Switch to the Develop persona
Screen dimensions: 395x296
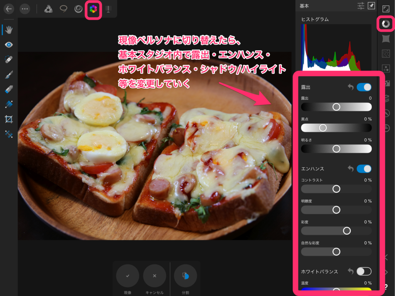pos(93,9)
